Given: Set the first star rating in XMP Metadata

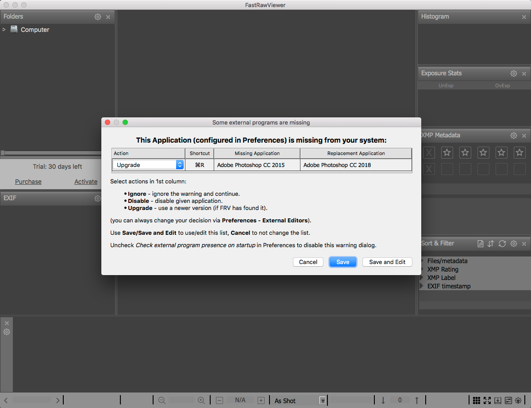Looking at the screenshot, I should click(x=447, y=153).
